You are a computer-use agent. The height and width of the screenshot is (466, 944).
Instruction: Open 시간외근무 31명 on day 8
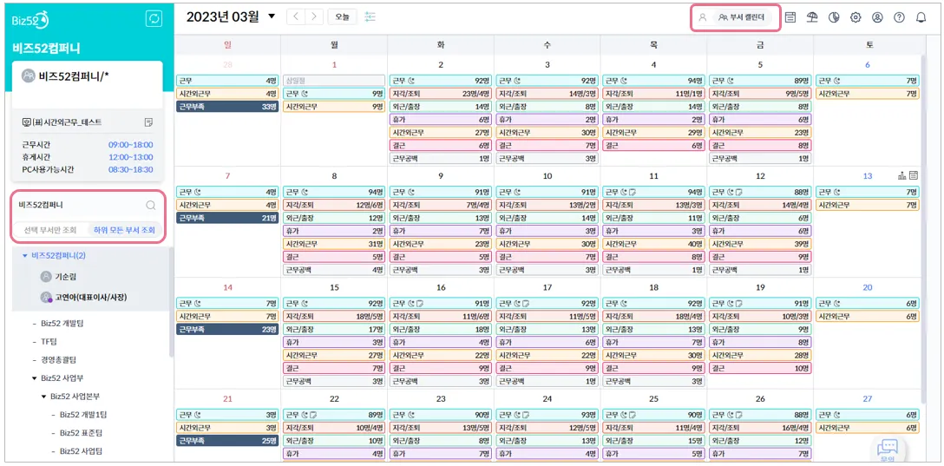[333, 244]
